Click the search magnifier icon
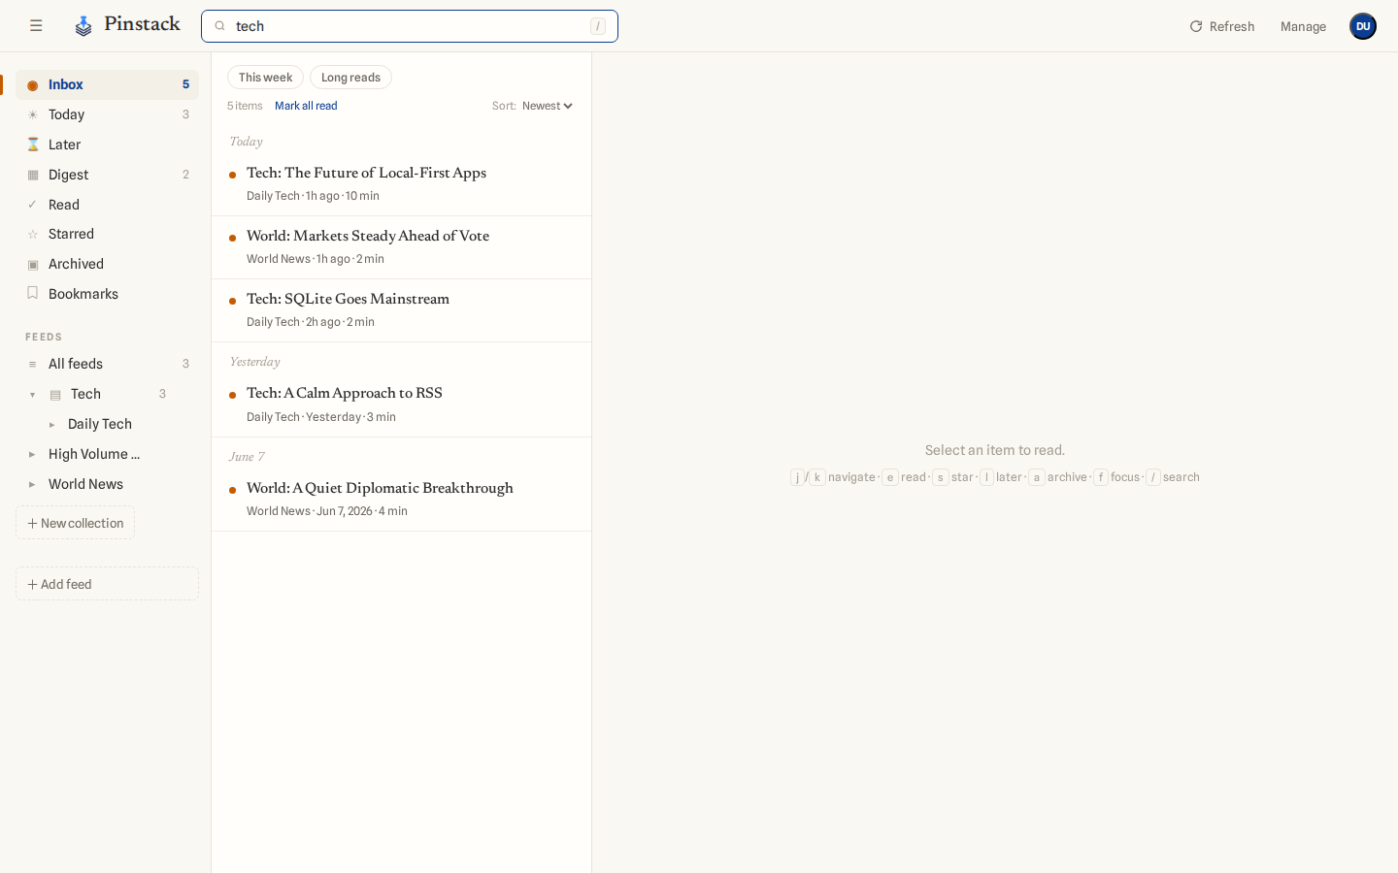This screenshot has width=1398, height=873. click(x=220, y=26)
